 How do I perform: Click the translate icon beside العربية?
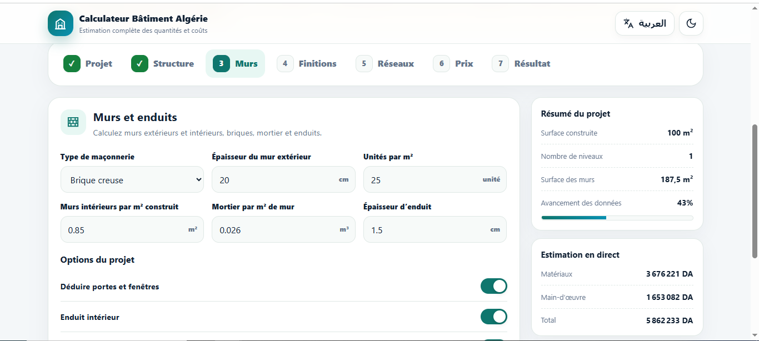coord(628,23)
